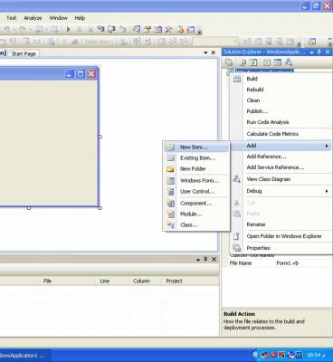Click the form icon beside Windows Form
Image resolution: width=333 pixels, height=362 pixels.
pyautogui.click(x=170, y=180)
